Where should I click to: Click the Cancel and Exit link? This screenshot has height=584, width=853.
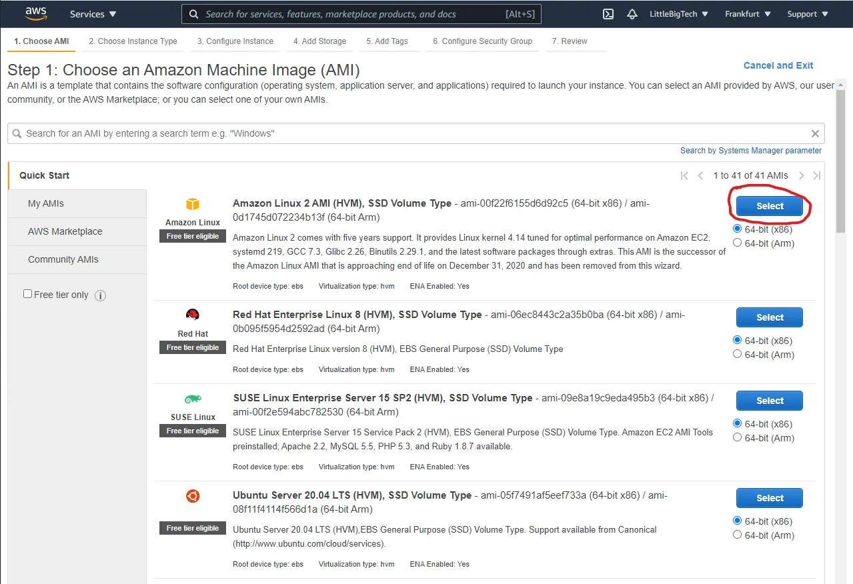778,65
